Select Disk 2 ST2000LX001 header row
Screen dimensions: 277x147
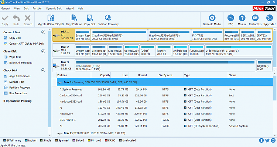pos(165,133)
